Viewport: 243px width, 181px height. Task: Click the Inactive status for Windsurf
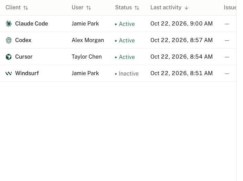[127, 73]
